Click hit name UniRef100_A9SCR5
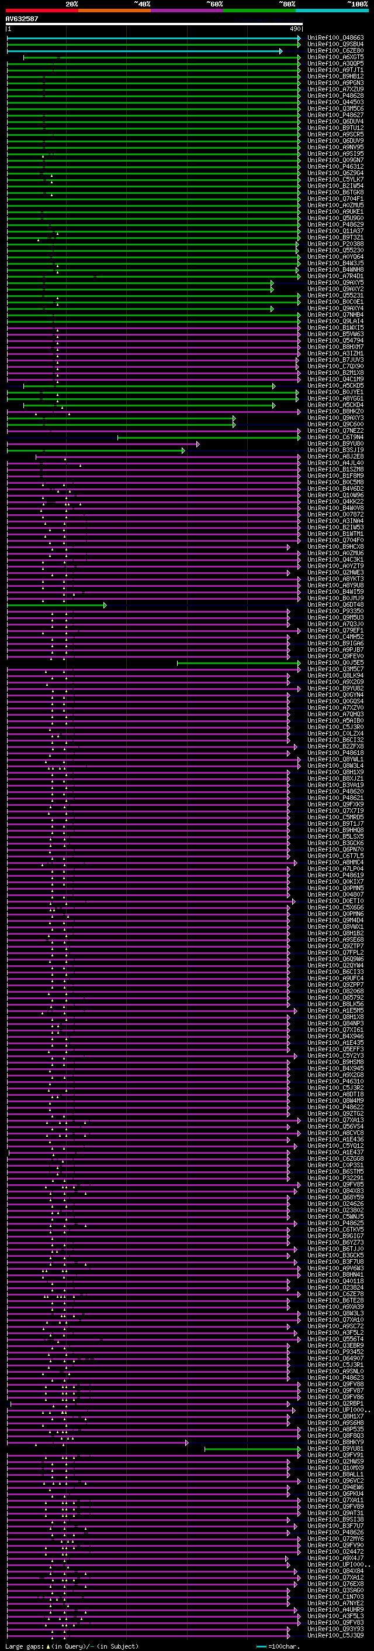Image resolution: width=374 pixels, height=1651 pixels. coord(335,134)
